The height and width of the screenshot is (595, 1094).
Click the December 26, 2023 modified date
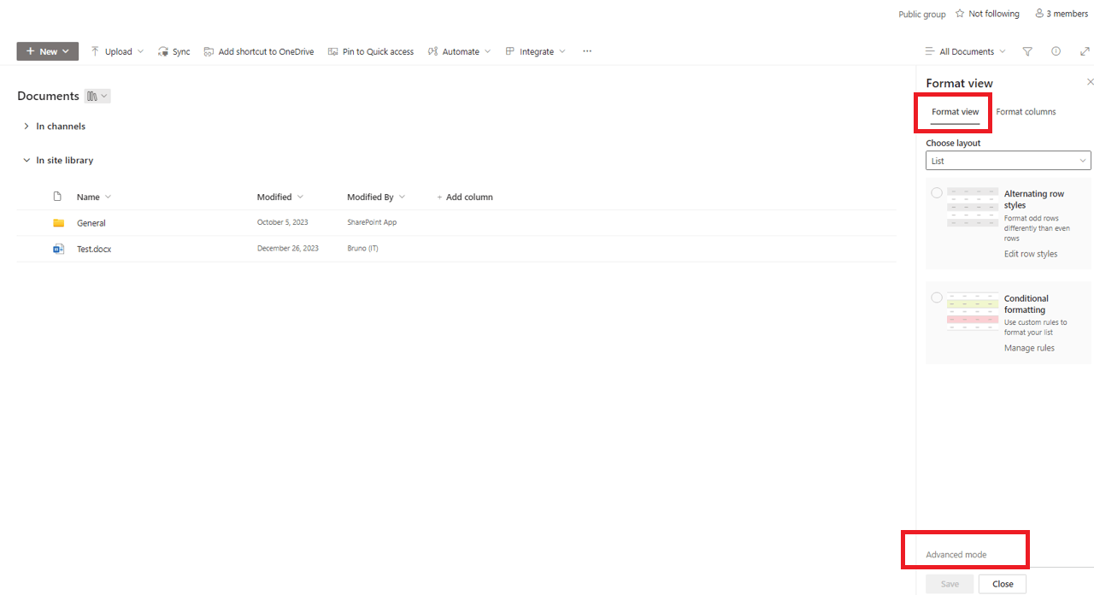288,248
